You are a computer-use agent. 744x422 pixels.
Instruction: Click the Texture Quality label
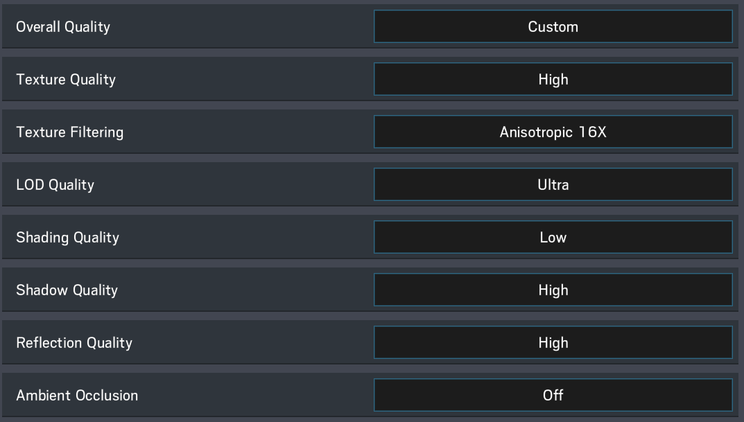coord(66,80)
